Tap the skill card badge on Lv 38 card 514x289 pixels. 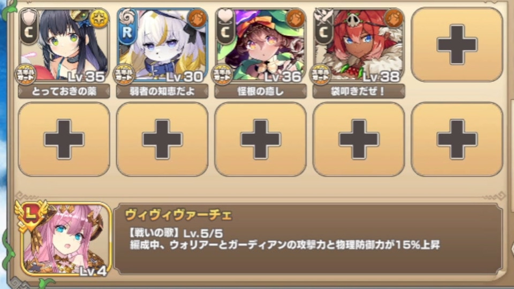(320, 75)
